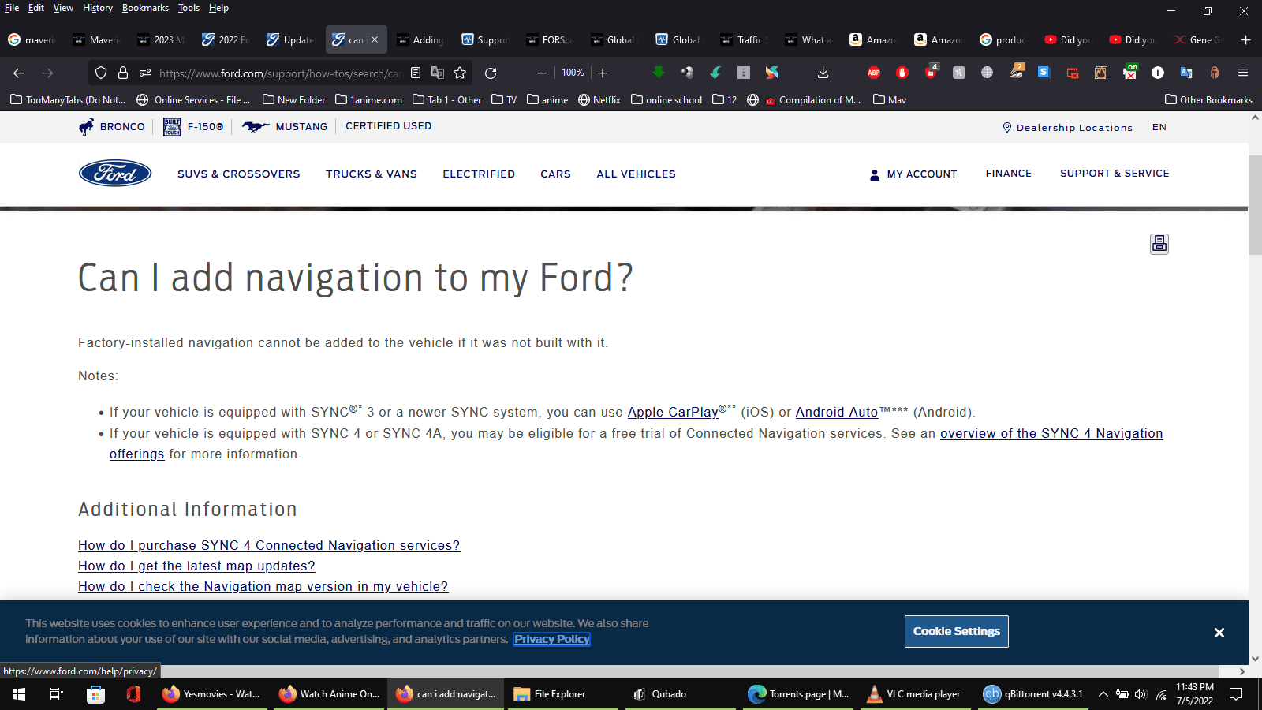Close the current 'can i' tab
1262x710 pixels.
point(375,39)
